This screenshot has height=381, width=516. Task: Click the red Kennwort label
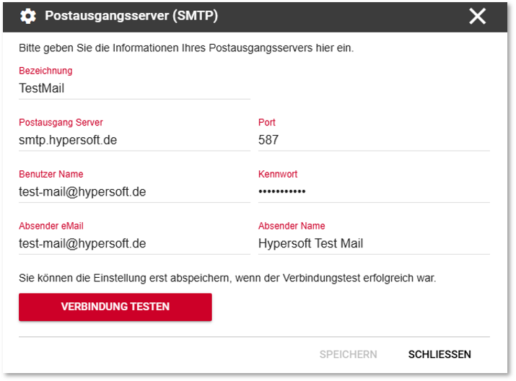click(278, 174)
